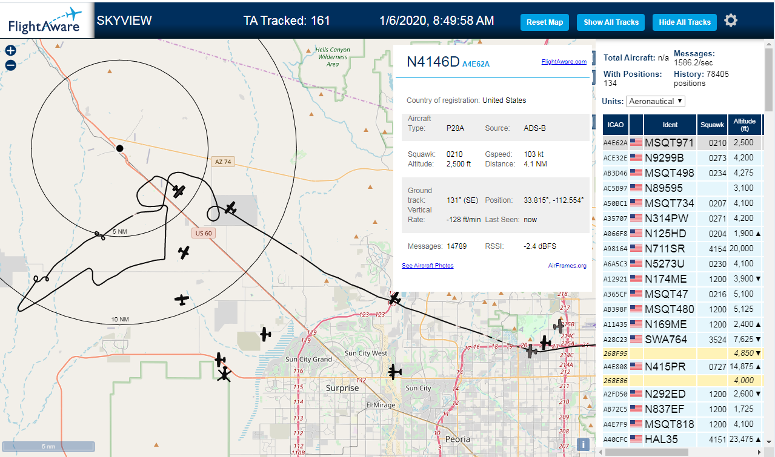Select aircraft icon above Sun City label

[394, 371]
